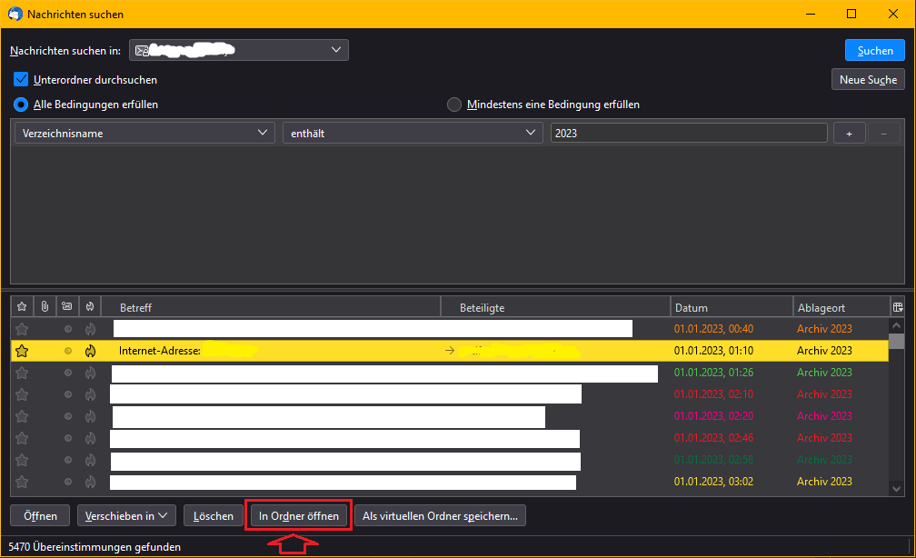The height and width of the screenshot is (558, 916).
Task: Star the message dated 01.01.2023, 02:20
Action: coord(22,416)
